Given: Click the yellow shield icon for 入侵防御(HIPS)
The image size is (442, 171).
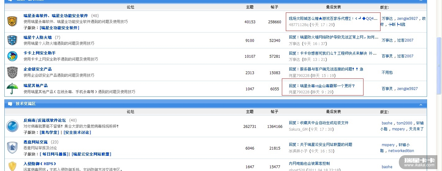Looking at the screenshot, I should tap(12, 166).
